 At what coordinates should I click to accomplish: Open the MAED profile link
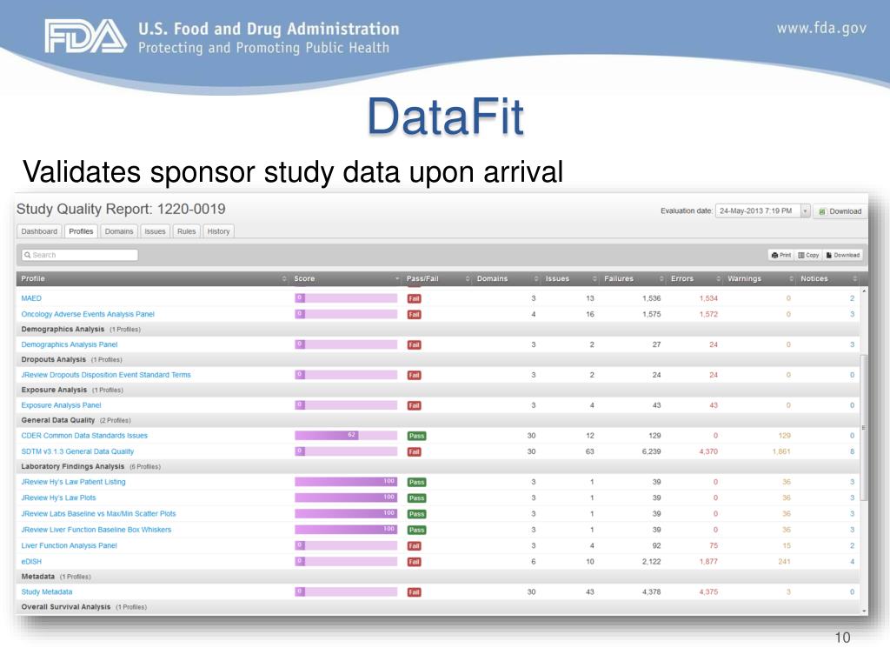(x=31, y=298)
